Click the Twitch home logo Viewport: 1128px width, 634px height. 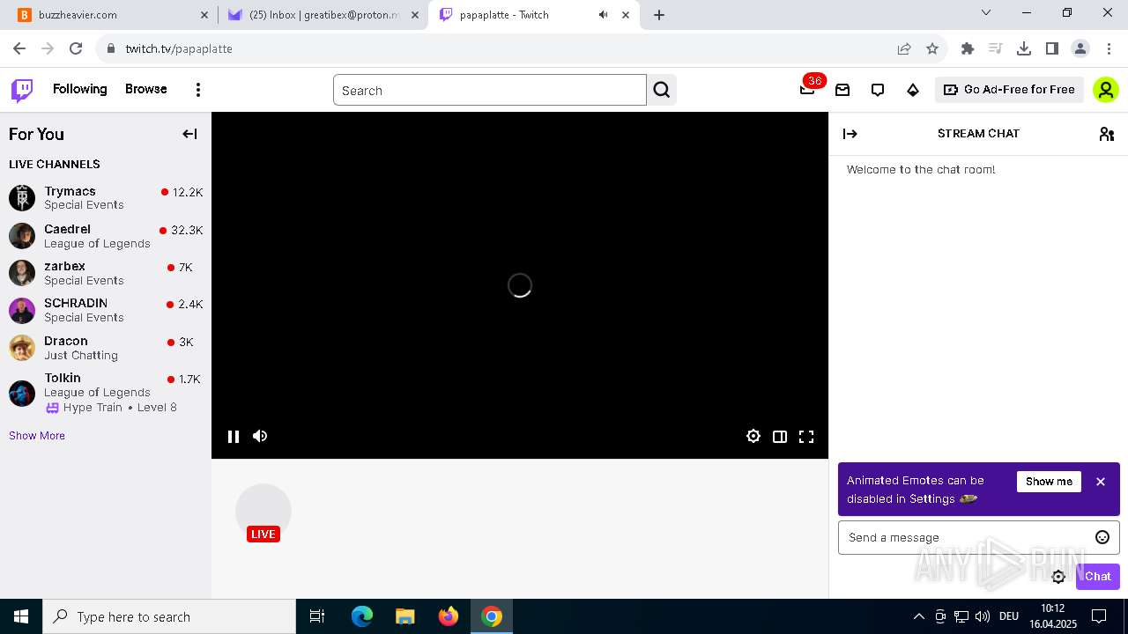22,90
